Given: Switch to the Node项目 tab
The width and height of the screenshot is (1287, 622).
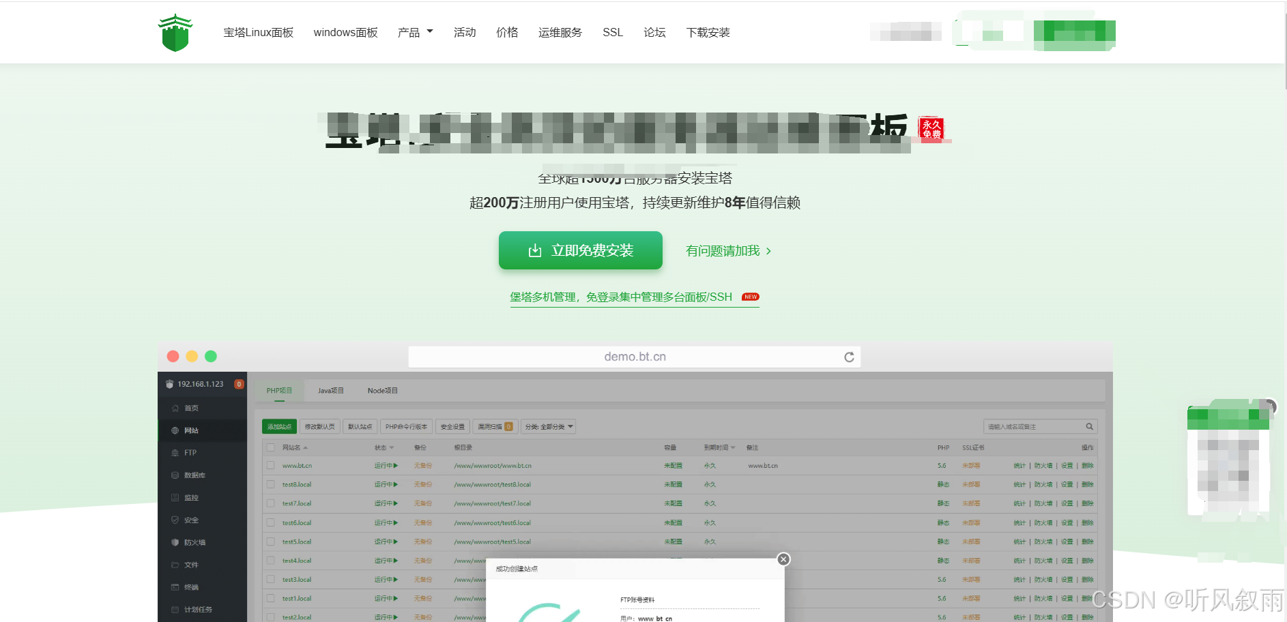Looking at the screenshot, I should coord(382,391).
